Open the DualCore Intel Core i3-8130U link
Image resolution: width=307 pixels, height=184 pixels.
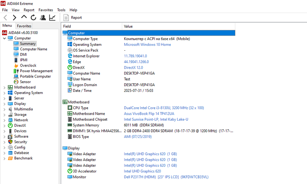point(164,108)
